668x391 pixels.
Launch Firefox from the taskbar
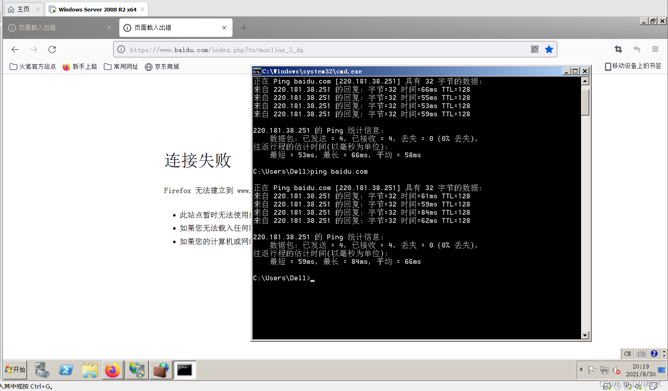click(113, 370)
